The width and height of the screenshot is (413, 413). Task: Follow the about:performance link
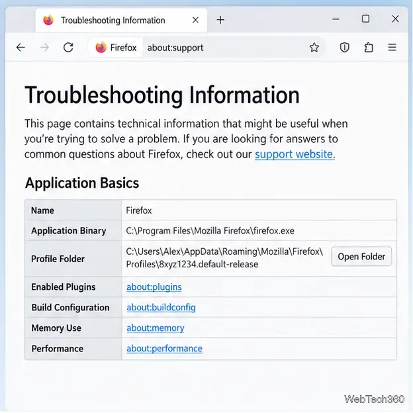[x=164, y=349]
